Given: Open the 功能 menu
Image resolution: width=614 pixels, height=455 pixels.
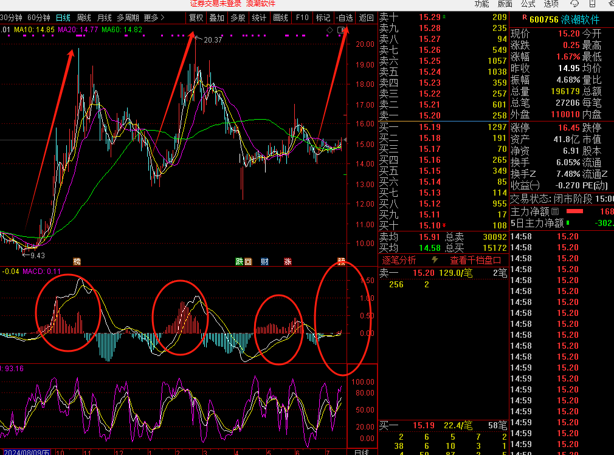Looking at the screenshot, I should 481,4.
